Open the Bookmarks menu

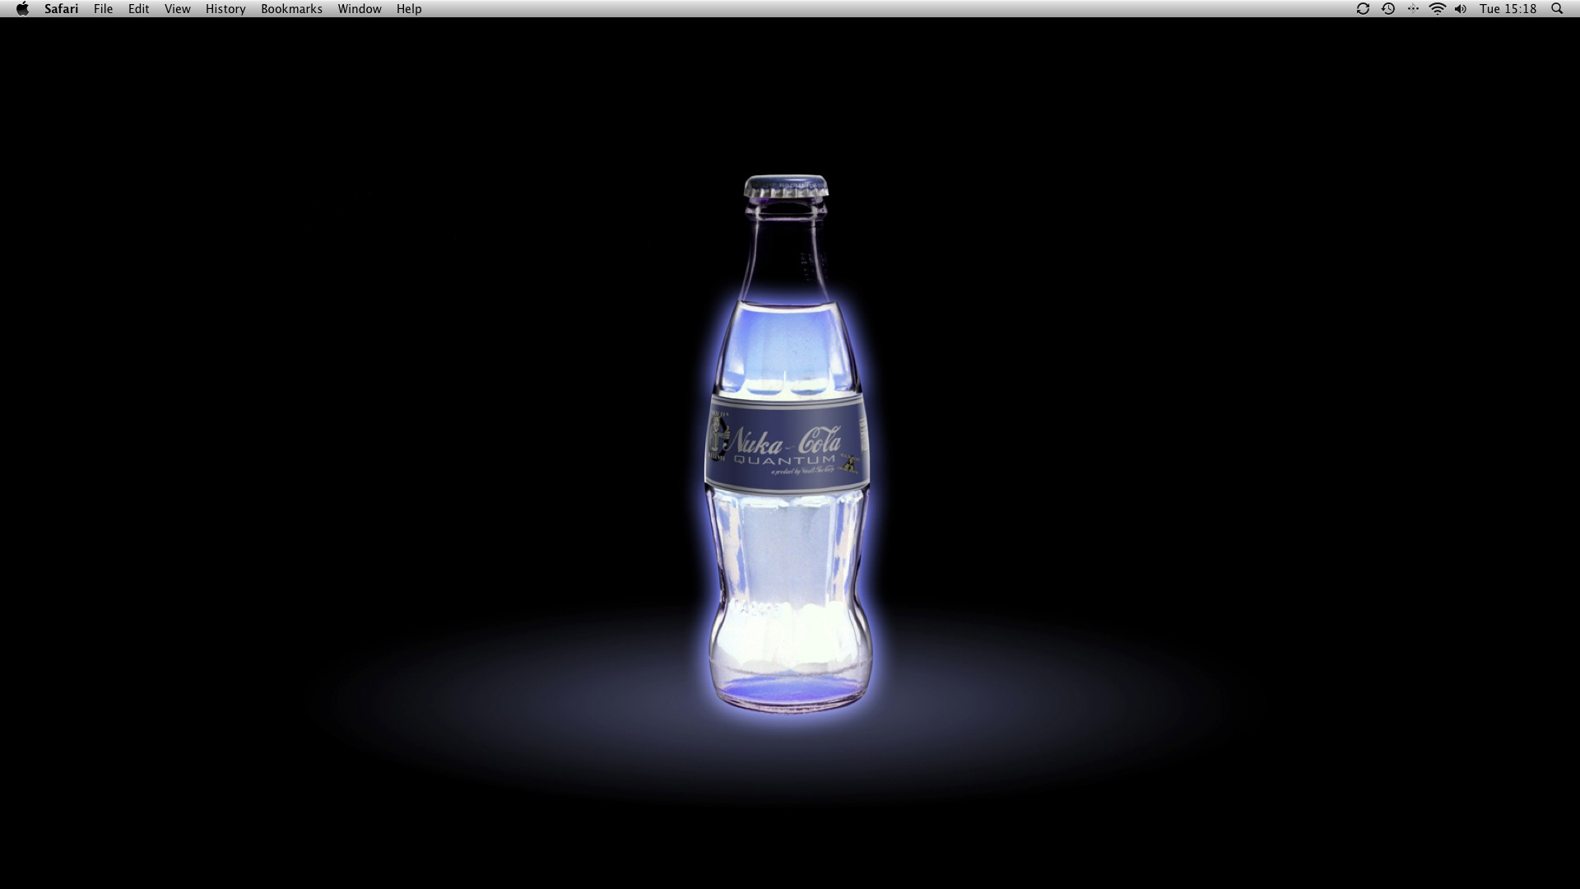point(291,9)
